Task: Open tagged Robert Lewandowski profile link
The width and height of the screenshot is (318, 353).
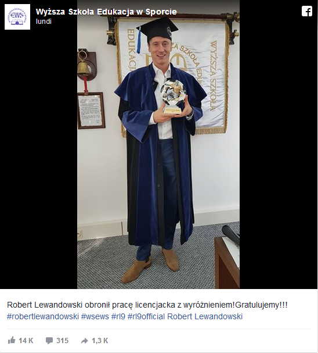Action: point(205,316)
